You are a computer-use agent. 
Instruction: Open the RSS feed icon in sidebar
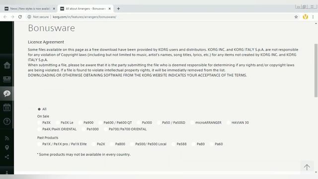(7, 138)
